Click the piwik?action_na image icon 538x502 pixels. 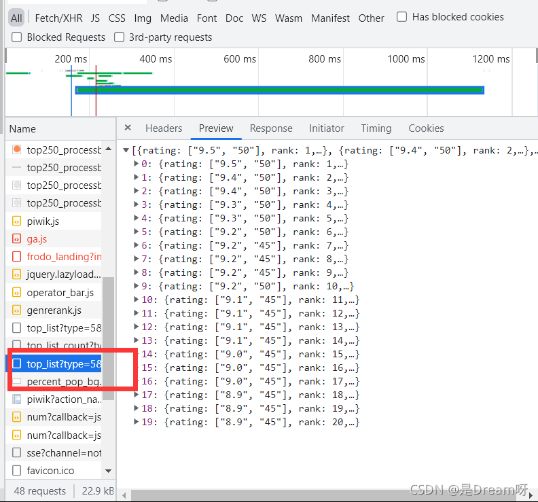coord(16,399)
